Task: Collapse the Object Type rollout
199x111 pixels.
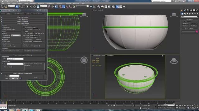Action: point(189,20)
